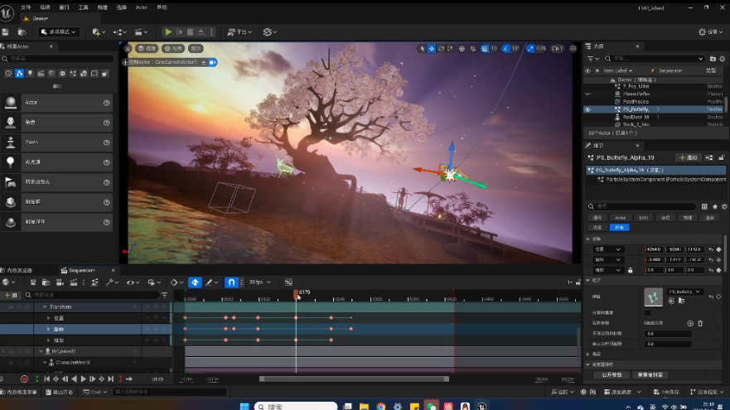Save the current level with the disk icon
Screen dimensions: 730x410
pos(6,32)
